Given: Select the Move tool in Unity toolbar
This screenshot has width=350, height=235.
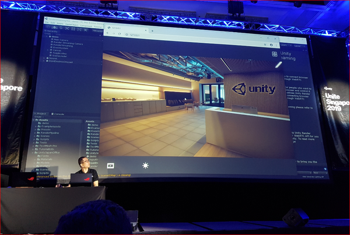Looking at the screenshot, I should click(54, 27).
